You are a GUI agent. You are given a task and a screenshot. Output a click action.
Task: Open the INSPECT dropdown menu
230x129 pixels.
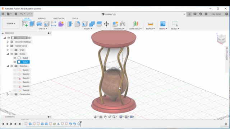pos(150,29)
